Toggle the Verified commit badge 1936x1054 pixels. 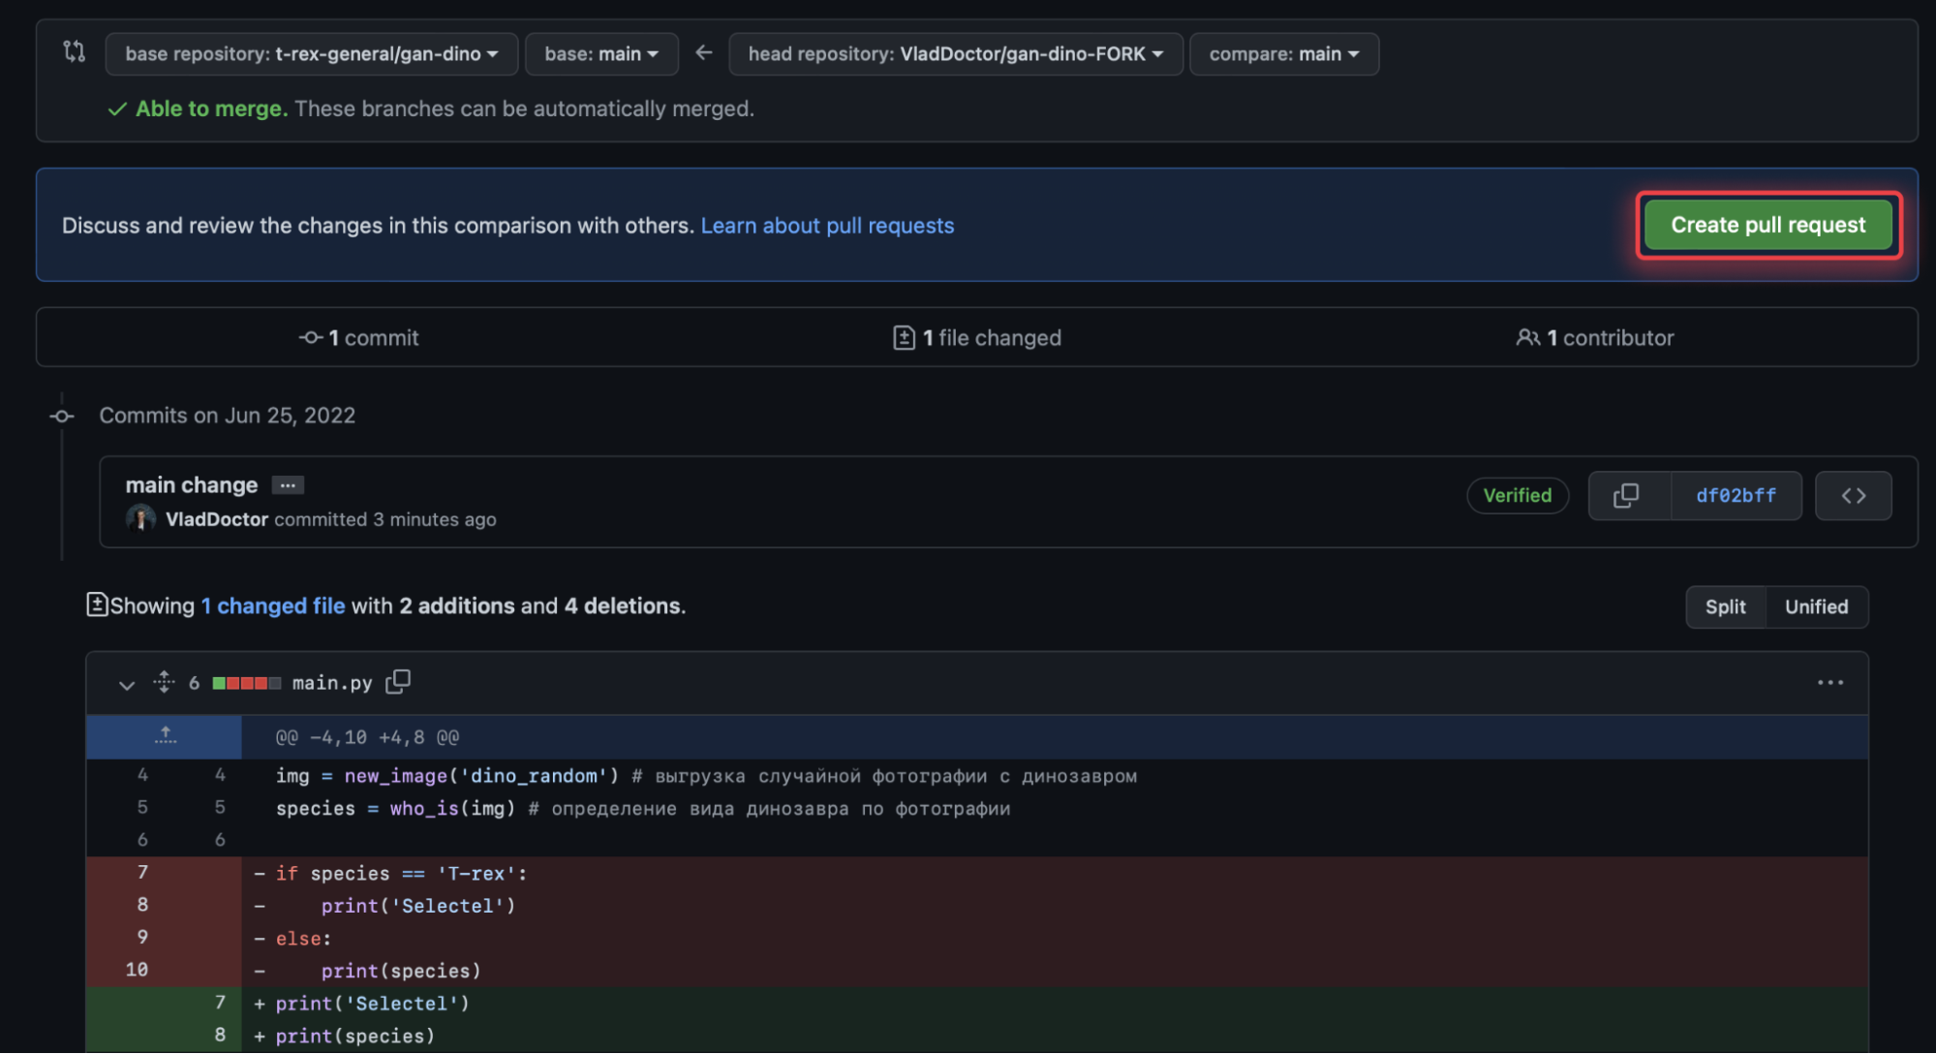click(x=1517, y=495)
